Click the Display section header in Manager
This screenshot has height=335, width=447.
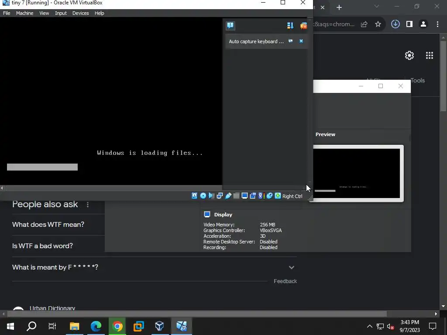[x=223, y=215]
